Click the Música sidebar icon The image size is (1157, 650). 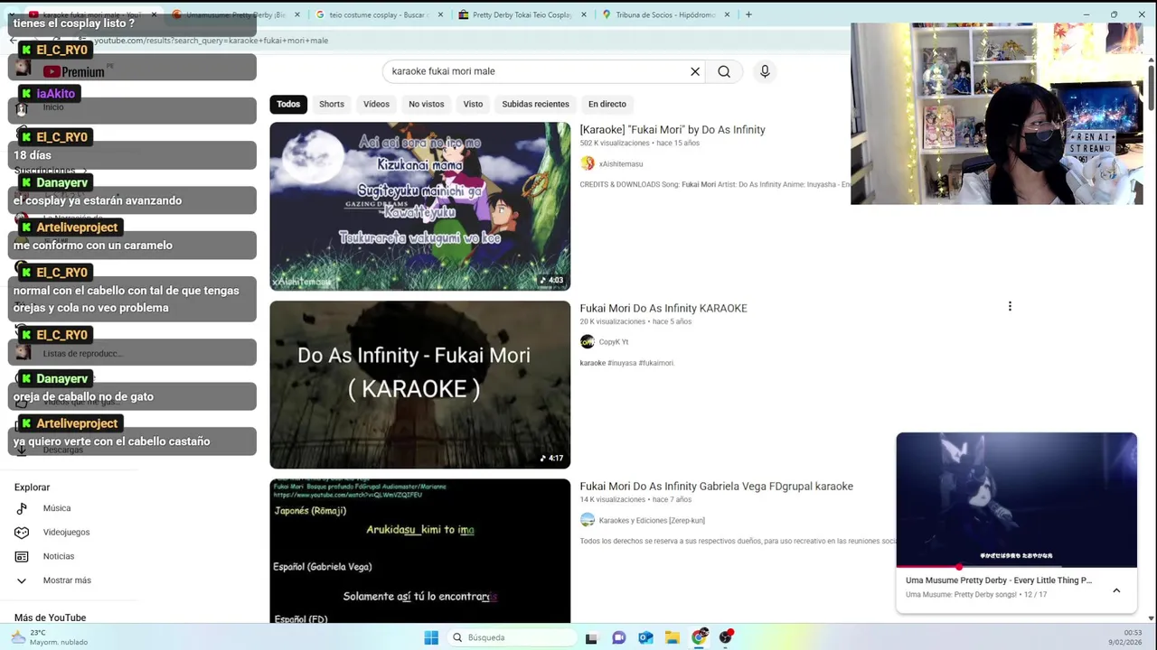click(22, 508)
